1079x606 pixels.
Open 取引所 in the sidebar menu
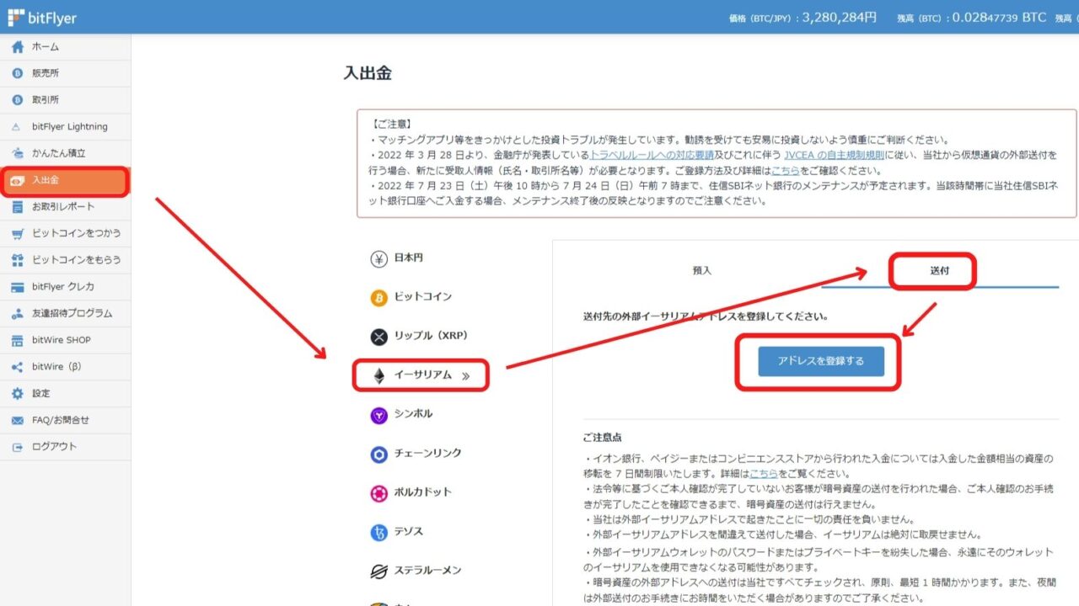(x=66, y=100)
